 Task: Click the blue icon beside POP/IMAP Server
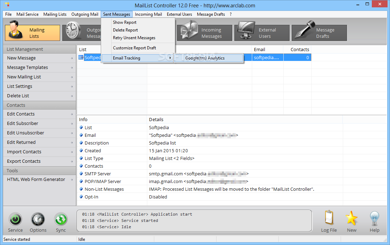coord(81,181)
